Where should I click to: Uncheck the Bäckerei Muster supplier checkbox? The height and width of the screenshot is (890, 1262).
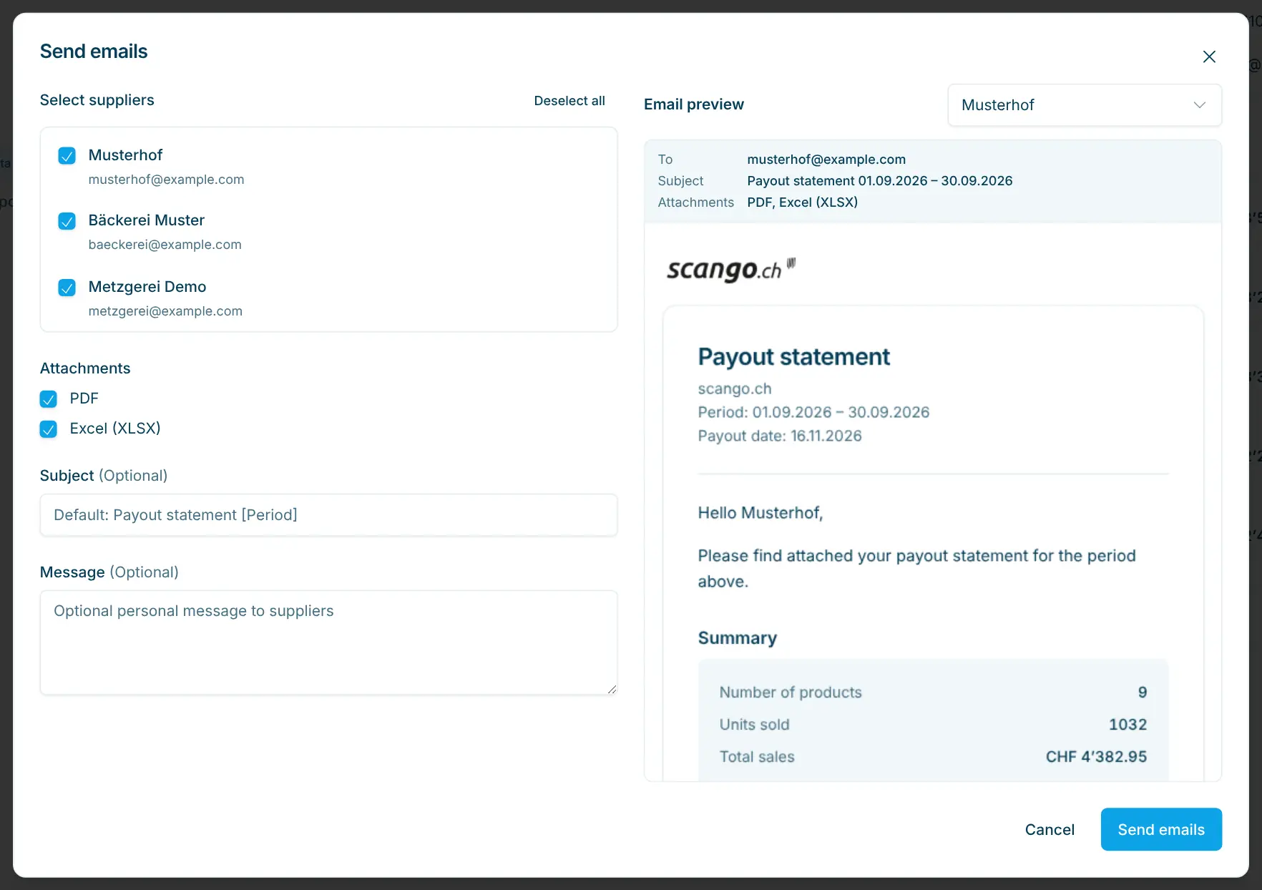coord(67,220)
